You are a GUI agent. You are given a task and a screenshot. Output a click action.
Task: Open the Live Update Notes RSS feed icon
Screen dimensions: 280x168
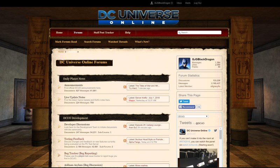[125, 99]
